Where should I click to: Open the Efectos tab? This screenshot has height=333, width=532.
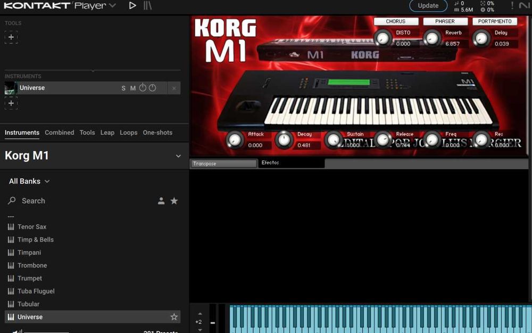[x=291, y=163]
